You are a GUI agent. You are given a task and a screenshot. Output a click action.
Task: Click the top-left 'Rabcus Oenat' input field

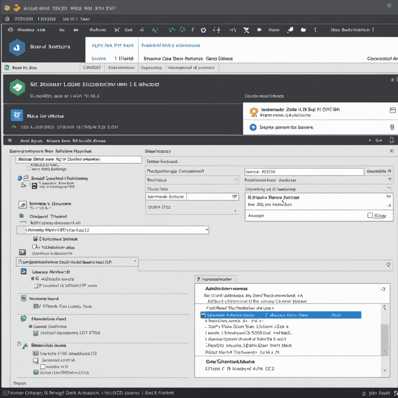(x=79, y=159)
